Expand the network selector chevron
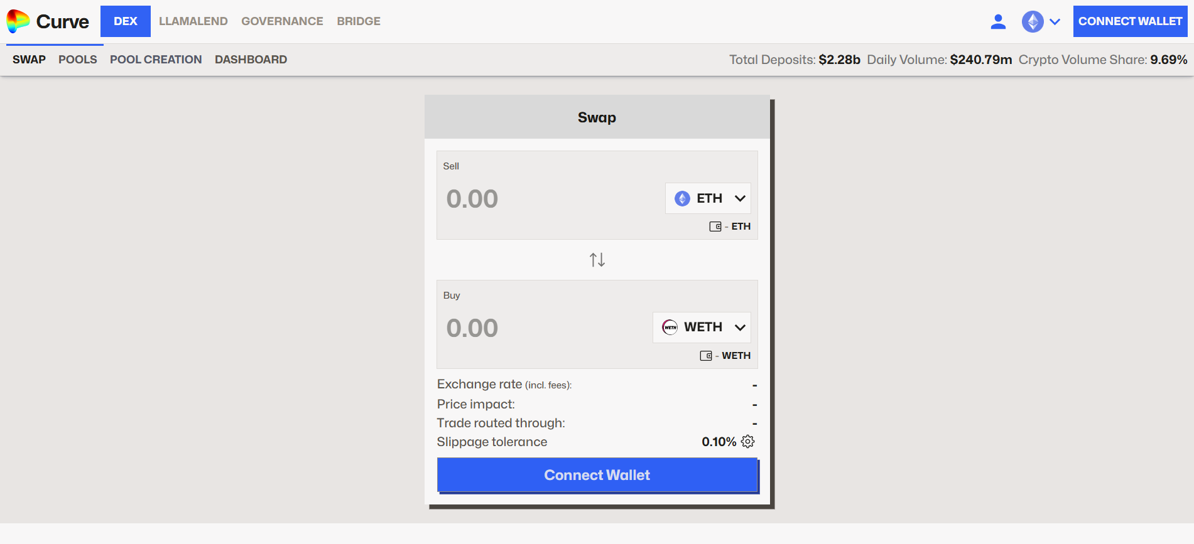The image size is (1194, 544). (1055, 22)
